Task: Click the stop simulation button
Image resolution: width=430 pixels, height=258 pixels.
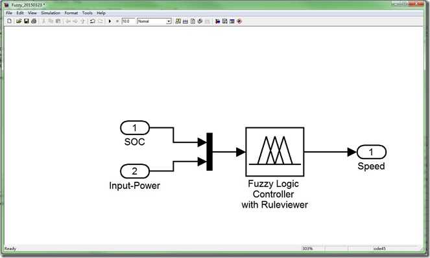Action: [x=117, y=21]
